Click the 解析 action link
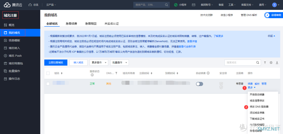 257,84
